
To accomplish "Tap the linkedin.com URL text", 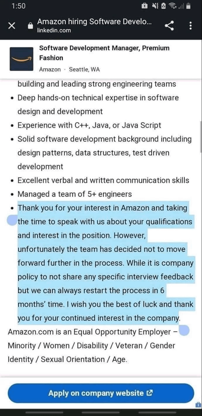I will click(54, 30).
